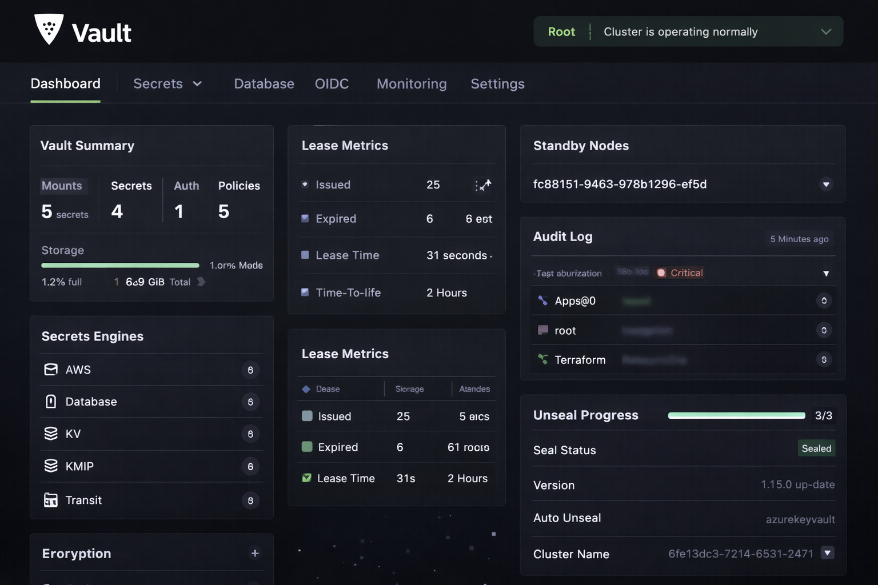Open the OIDC tab

click(332, 84)
